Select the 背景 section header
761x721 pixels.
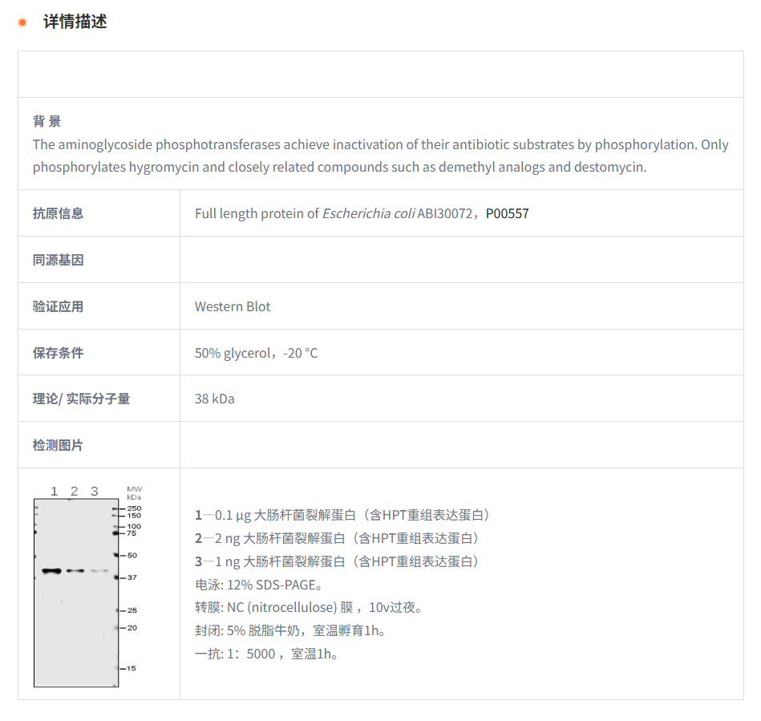click(x=44, y=121)
